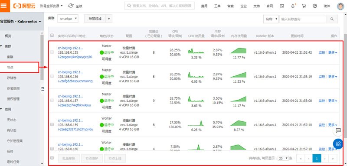The width and height of the screenshot is (347, 166).
Task: Open instance link i-2zefgd2b4spucnmu4nzj
Action: 75,81
